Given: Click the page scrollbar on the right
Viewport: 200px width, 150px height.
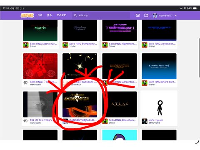Looking at the screenshot, I should [199, 57].
